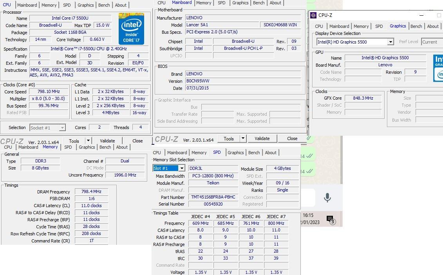Select CPU tab in the Processor window

(x=7, y=5)
